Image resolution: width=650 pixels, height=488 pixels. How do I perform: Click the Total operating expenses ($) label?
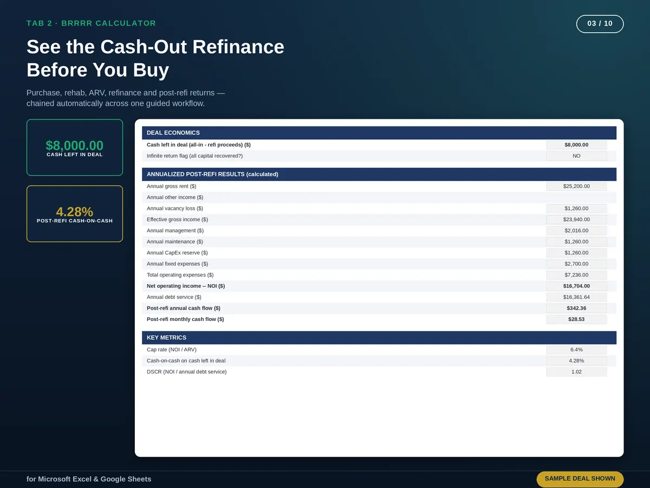pos(180,275)
